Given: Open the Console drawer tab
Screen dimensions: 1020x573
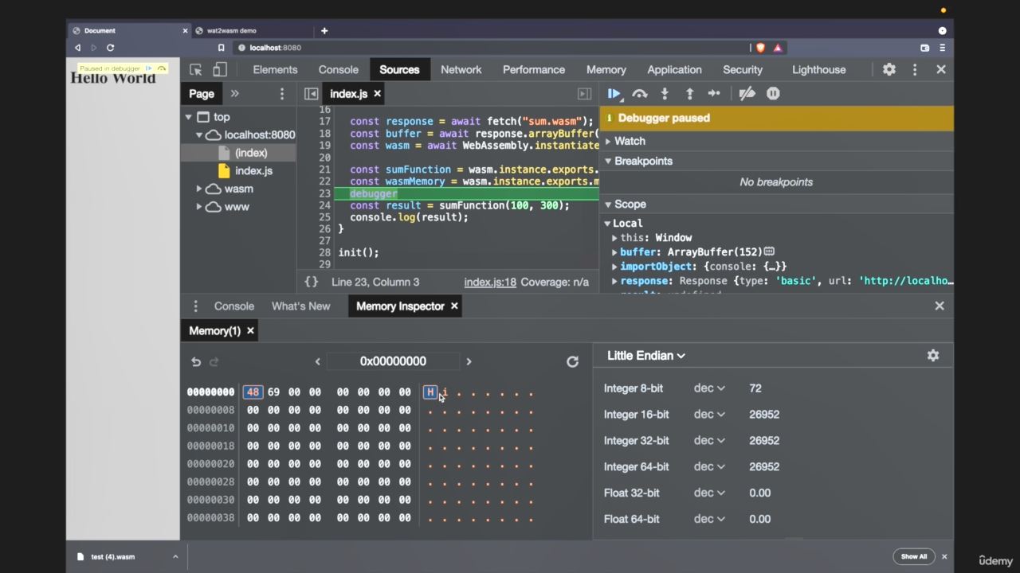Looking at the screenshot, I should [x=233, y=306].
